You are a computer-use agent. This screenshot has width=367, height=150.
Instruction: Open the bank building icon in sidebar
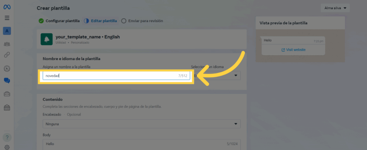7,107
